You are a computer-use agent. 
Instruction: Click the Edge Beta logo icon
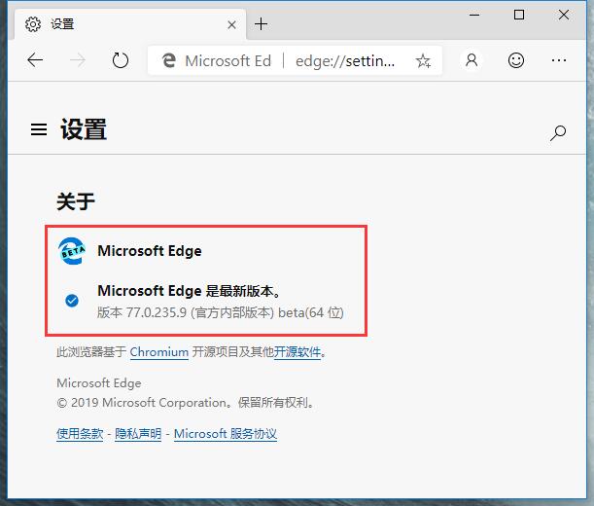(72, 251)
